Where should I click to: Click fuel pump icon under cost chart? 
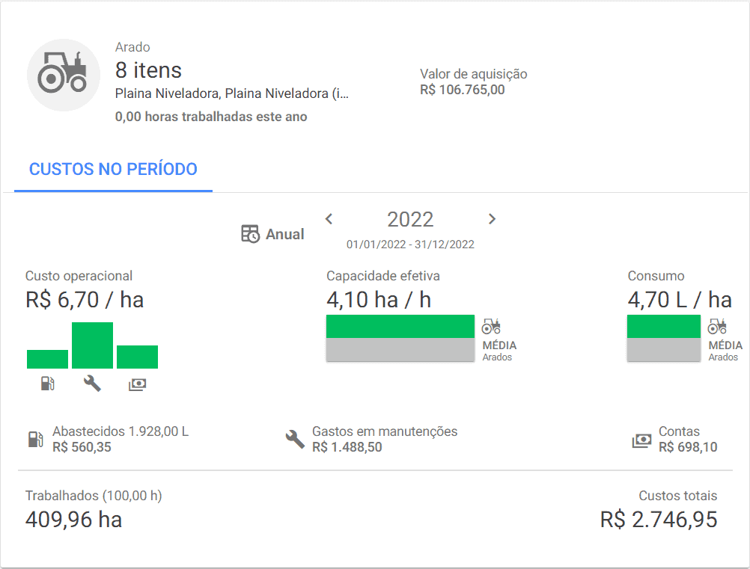47,384
